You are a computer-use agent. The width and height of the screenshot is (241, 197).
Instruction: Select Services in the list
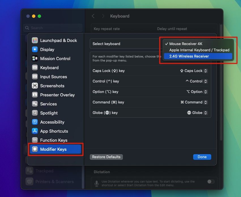(56, 104)
